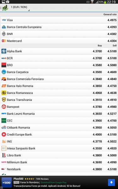Tap the Download from Google Play link

53,182
